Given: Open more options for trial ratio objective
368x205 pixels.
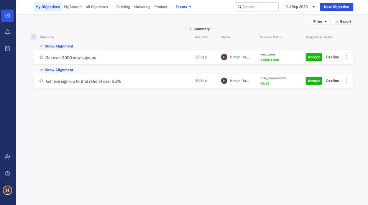Looking at the screenshot, I should pos(346,81).
